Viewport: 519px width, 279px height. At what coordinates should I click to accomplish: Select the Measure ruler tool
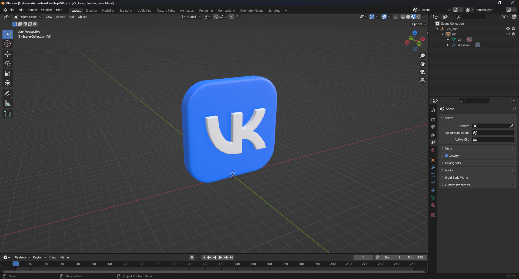coord(8,103)
